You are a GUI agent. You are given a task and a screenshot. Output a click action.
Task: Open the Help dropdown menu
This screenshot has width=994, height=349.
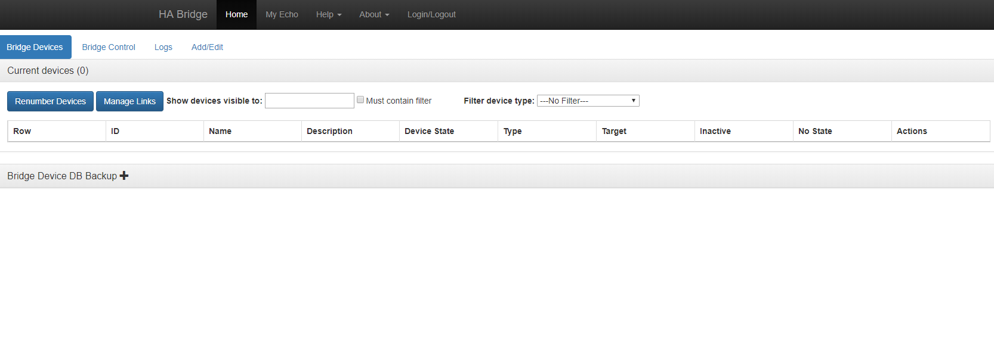[x=329, y=14]
